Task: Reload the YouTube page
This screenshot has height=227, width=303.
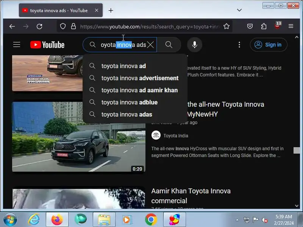Action: (39, 26)
